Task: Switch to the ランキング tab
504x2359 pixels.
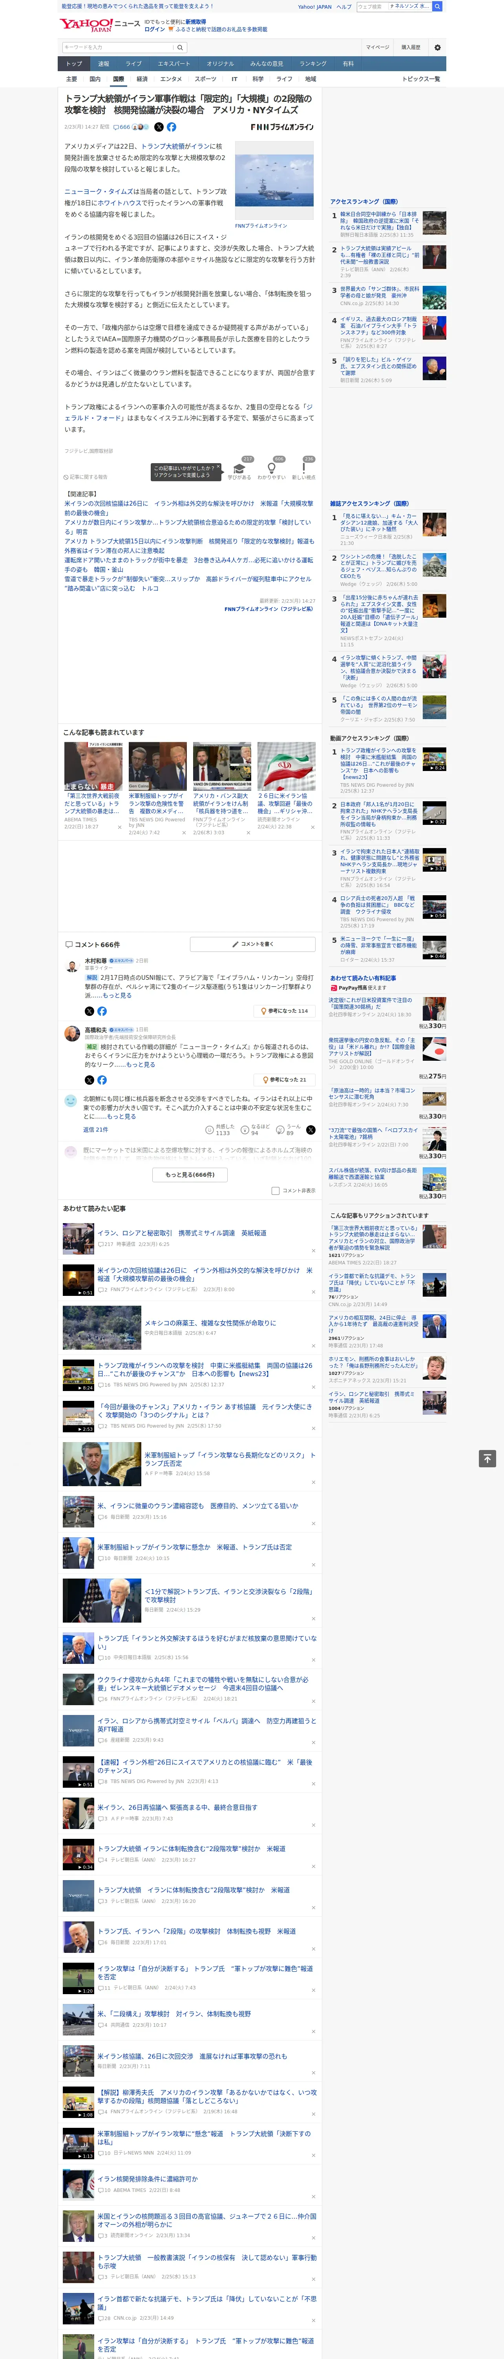Action: click(313, 64)
